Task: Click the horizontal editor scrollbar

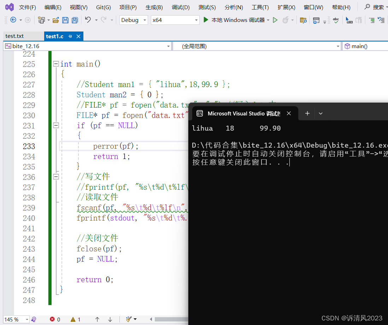Action: point(171,319)
